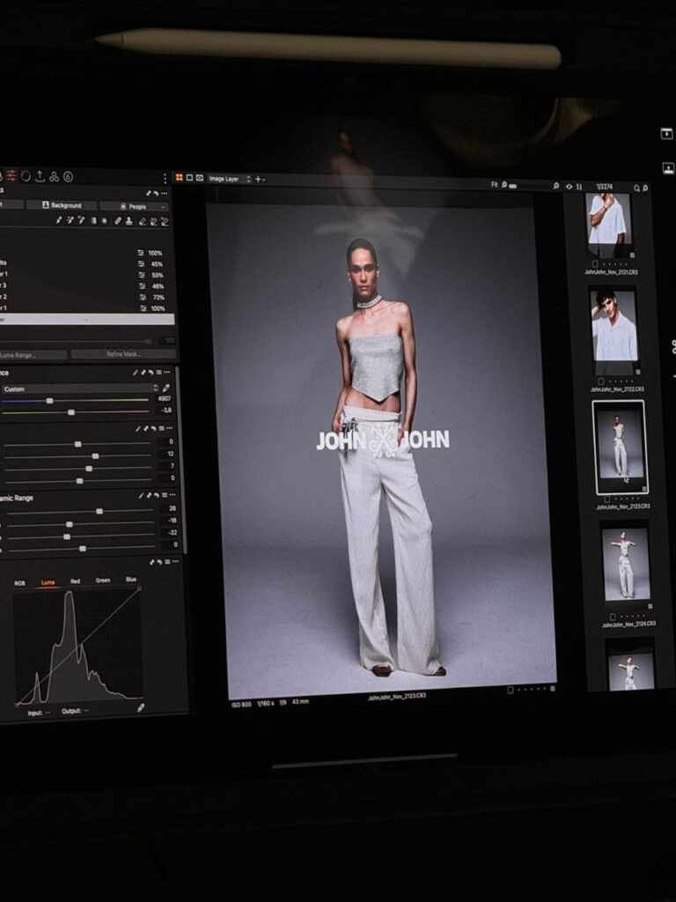Check the box under JohnJohn_Nov_2122 thumbnail
This screenshot has height=902, width=676.
[600, 381]
